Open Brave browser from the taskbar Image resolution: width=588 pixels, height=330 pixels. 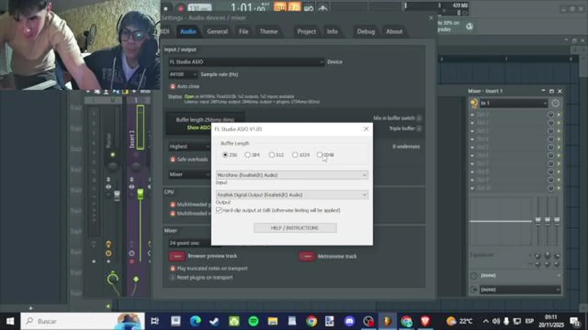click(x=426, y=321)
